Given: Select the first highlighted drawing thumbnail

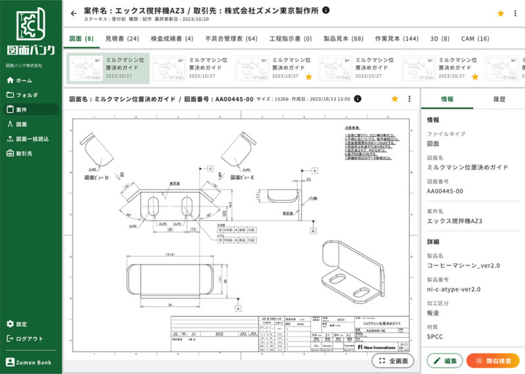Looking at the screenshot, I should 108,68.
